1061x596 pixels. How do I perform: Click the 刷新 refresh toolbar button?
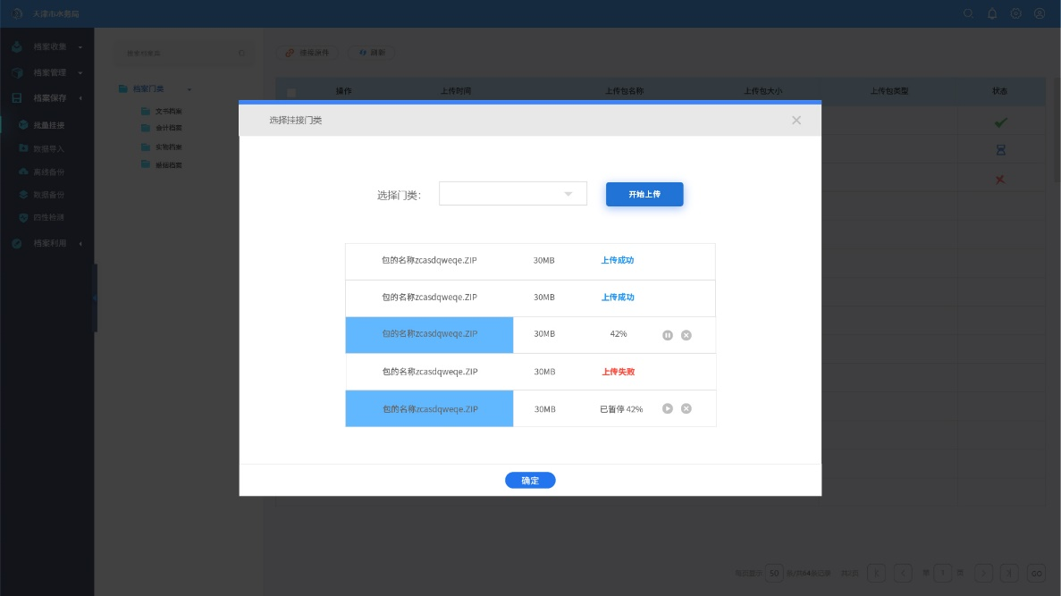coord(372,53)
